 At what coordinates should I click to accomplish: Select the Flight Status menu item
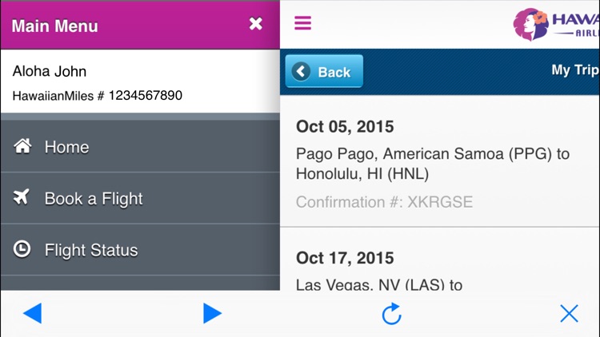(140, 249)
